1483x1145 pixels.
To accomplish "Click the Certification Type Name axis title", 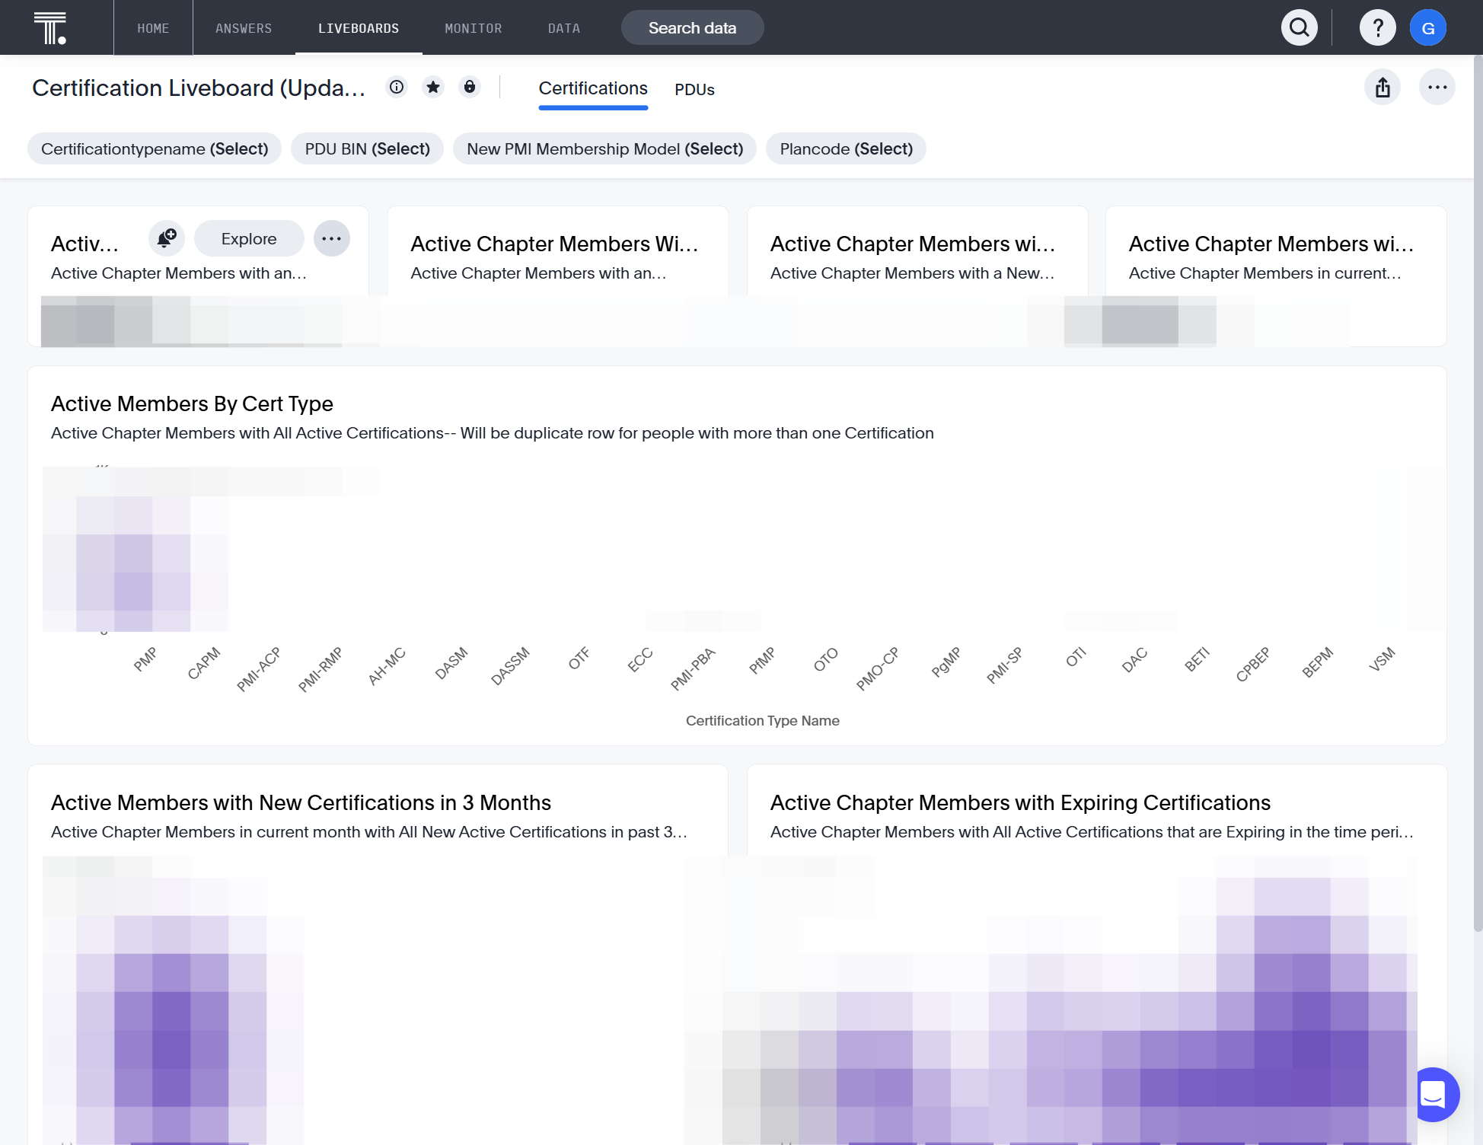I will pyautogui.click(x=762, y=721).
